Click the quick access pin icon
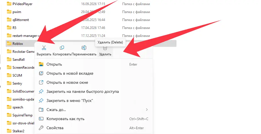The width and height of the screenshot is (261, 134). pyautogui.click(x=41, y=91)
